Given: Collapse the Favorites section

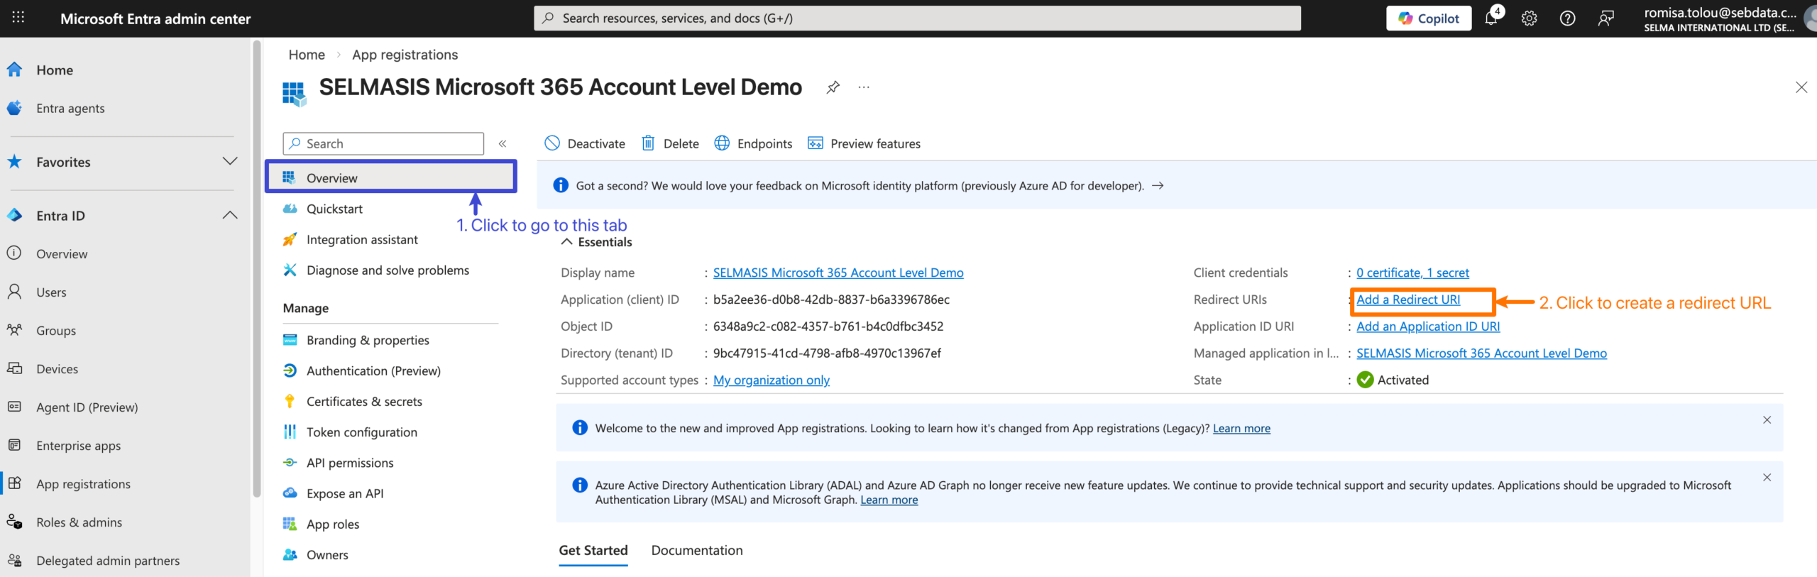Looking at the screenshot, I should click(229, 161).
